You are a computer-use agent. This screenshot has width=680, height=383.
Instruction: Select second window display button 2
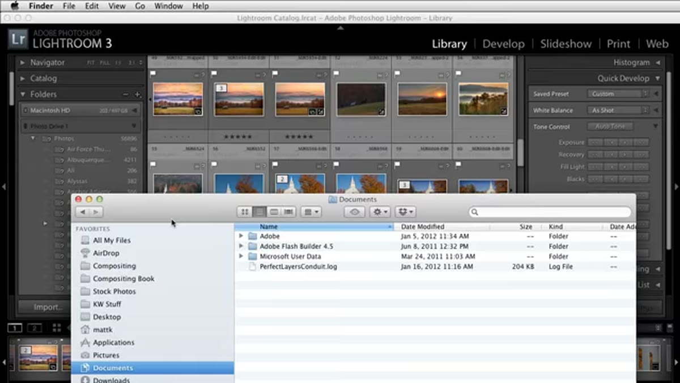click(x=34, y=328)
